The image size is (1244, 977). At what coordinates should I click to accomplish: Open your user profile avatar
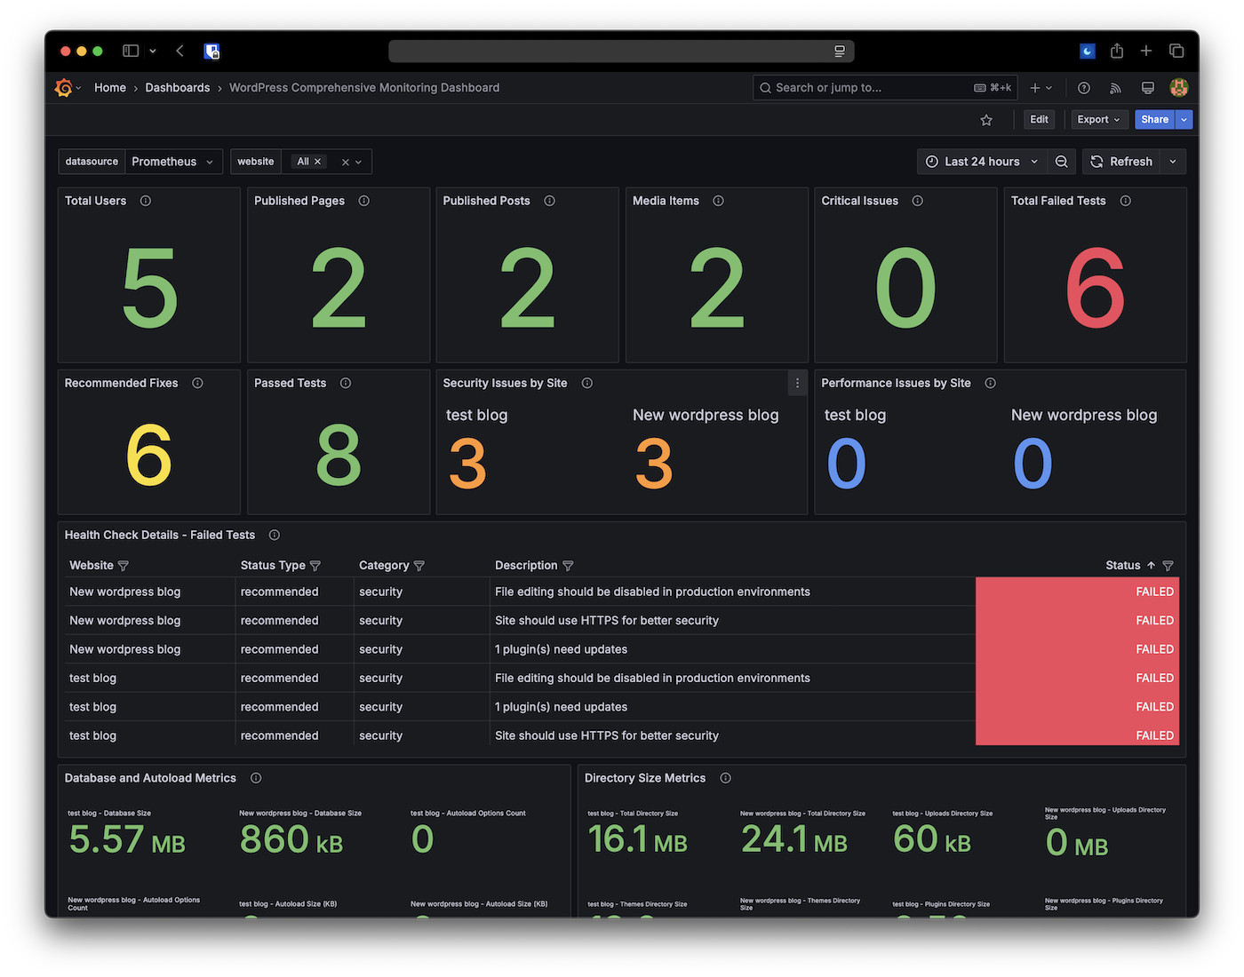pos(1179,87)
